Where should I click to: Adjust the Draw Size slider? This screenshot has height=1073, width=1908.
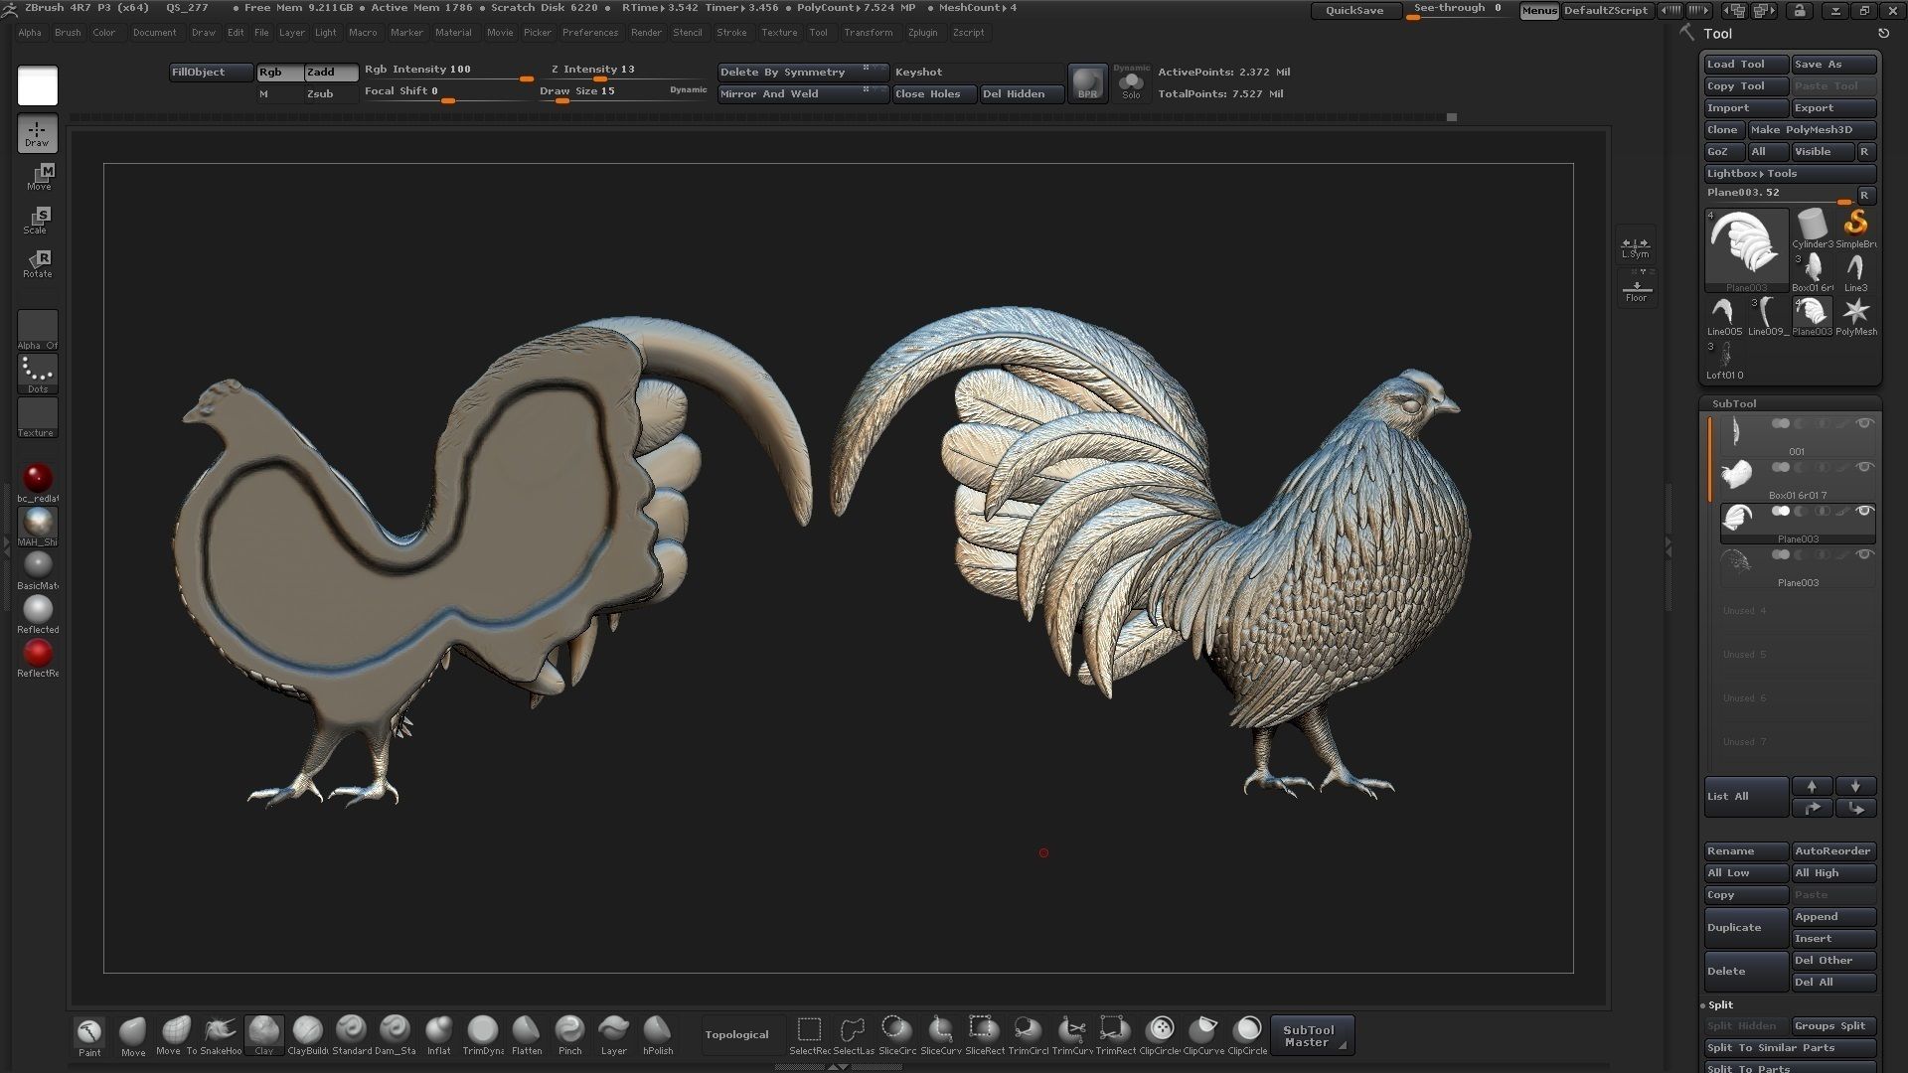pos(601,93)
